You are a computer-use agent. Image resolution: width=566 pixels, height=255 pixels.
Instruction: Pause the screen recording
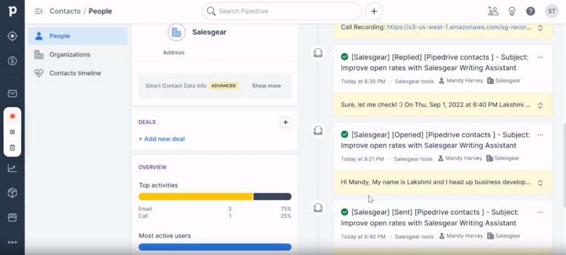coord(12,132)
